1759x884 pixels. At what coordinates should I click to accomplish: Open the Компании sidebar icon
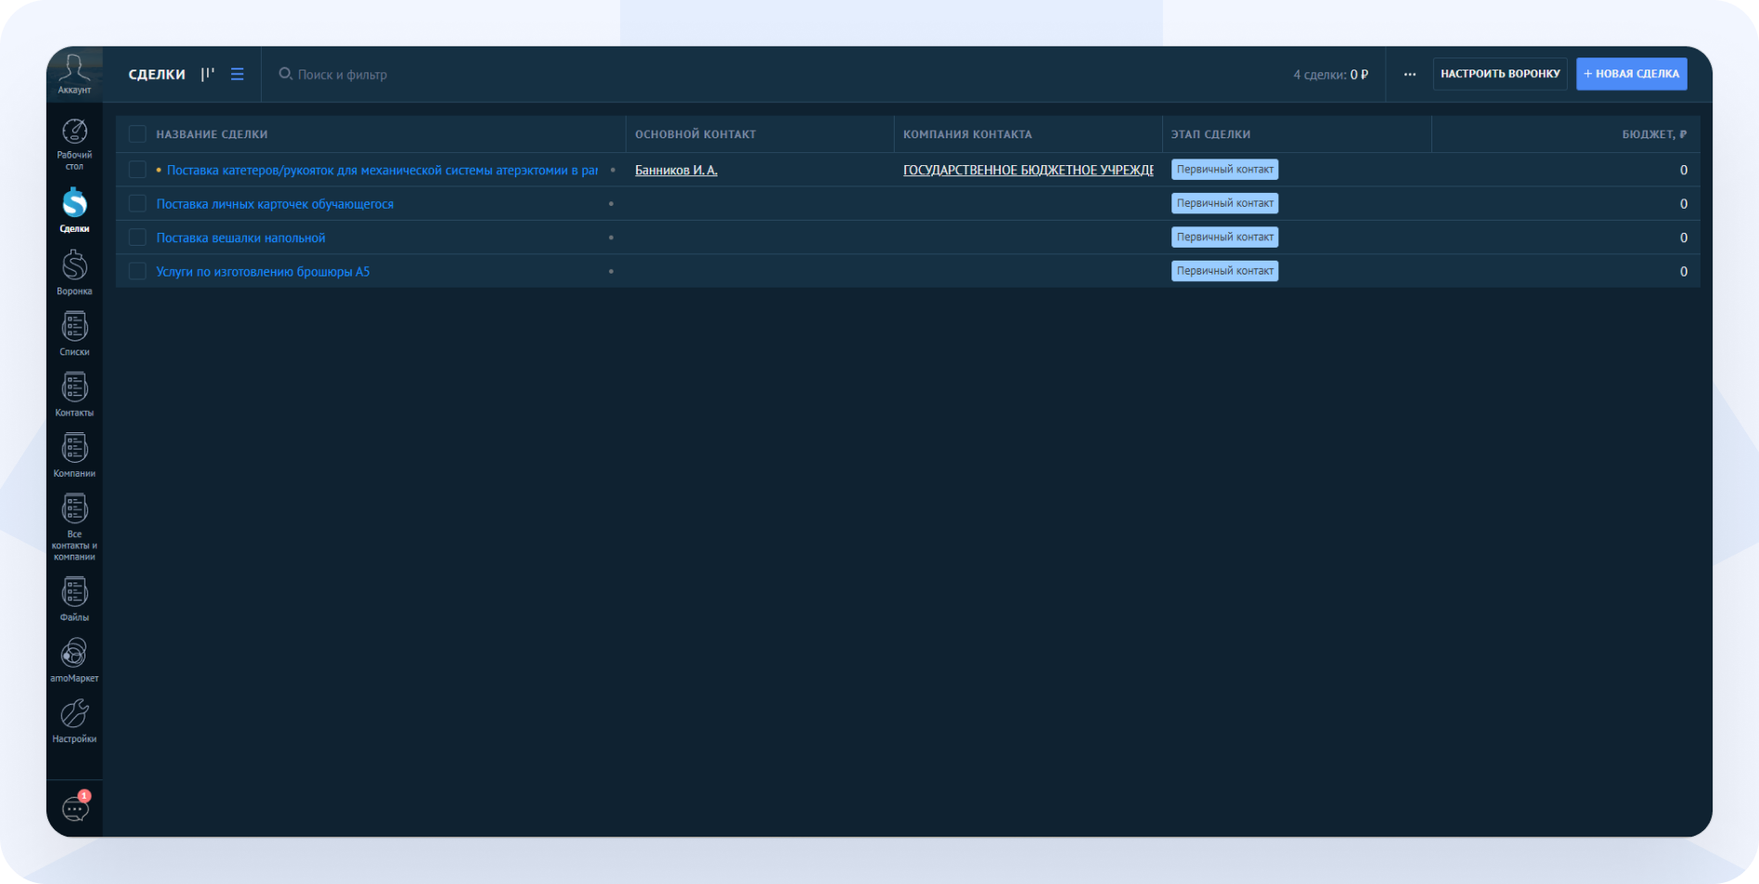pos(74,449)
